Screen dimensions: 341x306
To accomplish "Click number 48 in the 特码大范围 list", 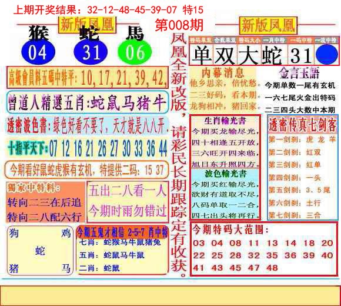I will coord(272,268).
